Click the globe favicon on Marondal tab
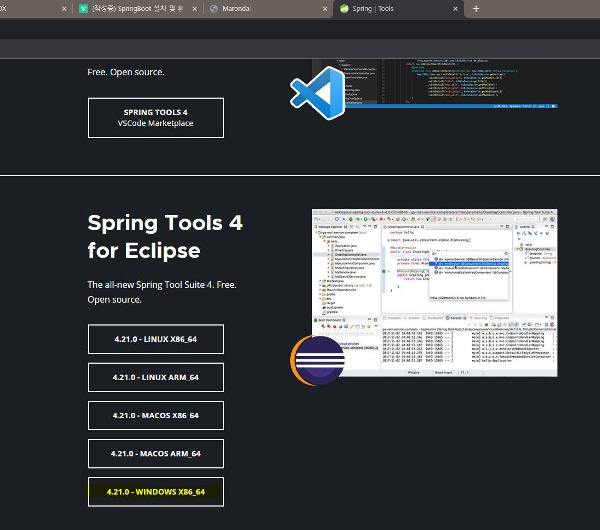This screenshot has height=530, width=600. (214, 9)
